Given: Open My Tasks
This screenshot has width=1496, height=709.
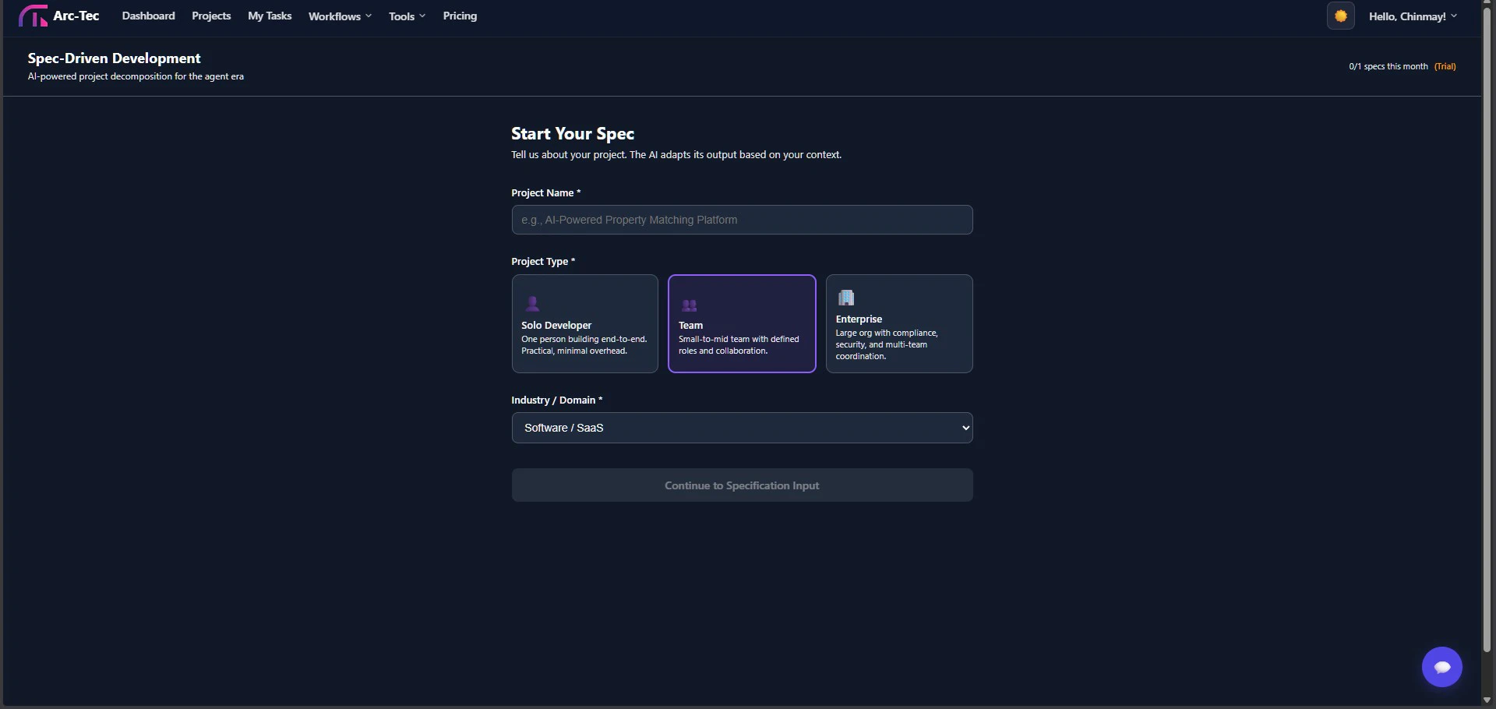Looking at the screenshot, I should click(270, 16).
